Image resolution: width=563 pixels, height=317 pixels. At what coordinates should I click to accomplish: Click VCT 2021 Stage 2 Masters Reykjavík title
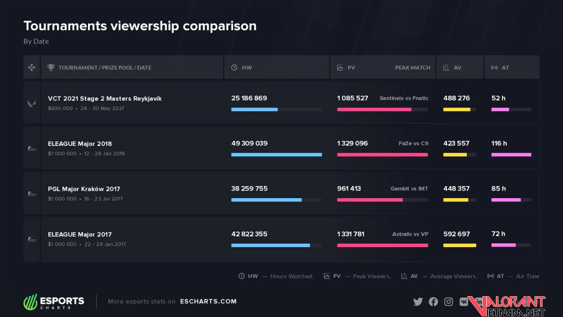[104, 99]
